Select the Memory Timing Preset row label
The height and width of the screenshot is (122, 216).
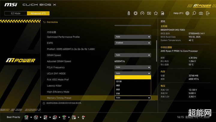pos(59,98)
